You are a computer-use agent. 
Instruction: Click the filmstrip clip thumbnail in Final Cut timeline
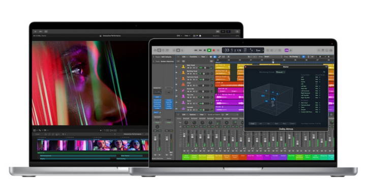[x=93, y=145]
